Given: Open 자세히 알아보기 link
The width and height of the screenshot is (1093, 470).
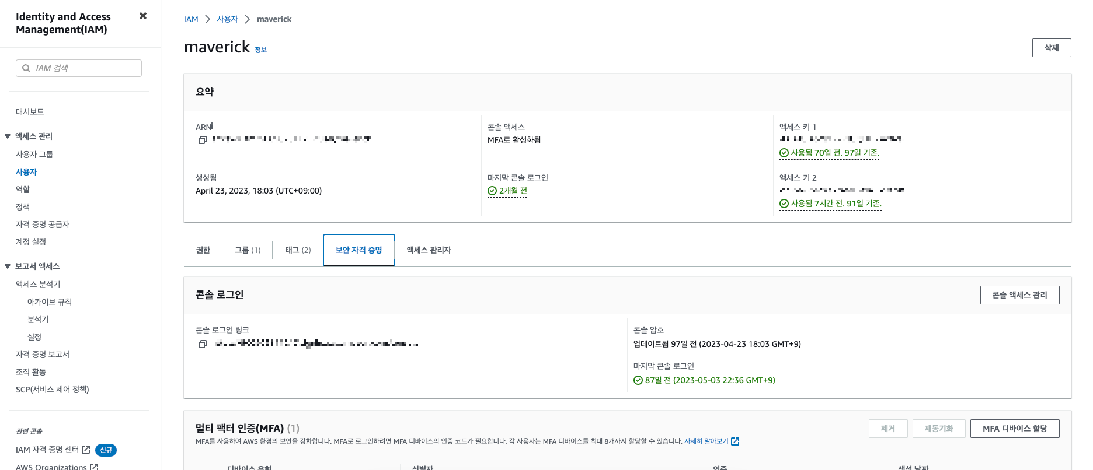Looking at the screenshot, I should click(706, 441).
